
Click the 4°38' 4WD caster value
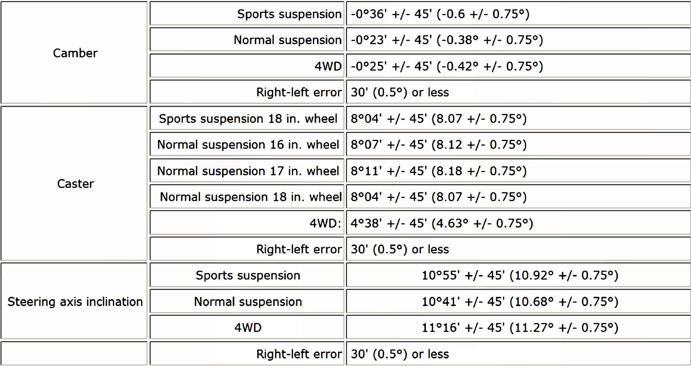442,223
